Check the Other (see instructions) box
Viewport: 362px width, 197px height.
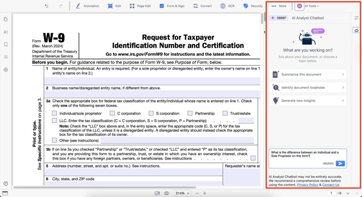54,140
